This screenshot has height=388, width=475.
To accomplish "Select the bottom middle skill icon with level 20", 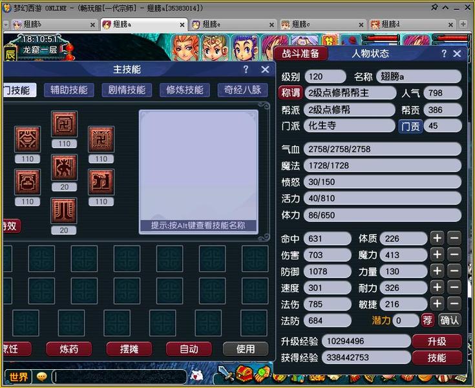I will click(64, 211).
